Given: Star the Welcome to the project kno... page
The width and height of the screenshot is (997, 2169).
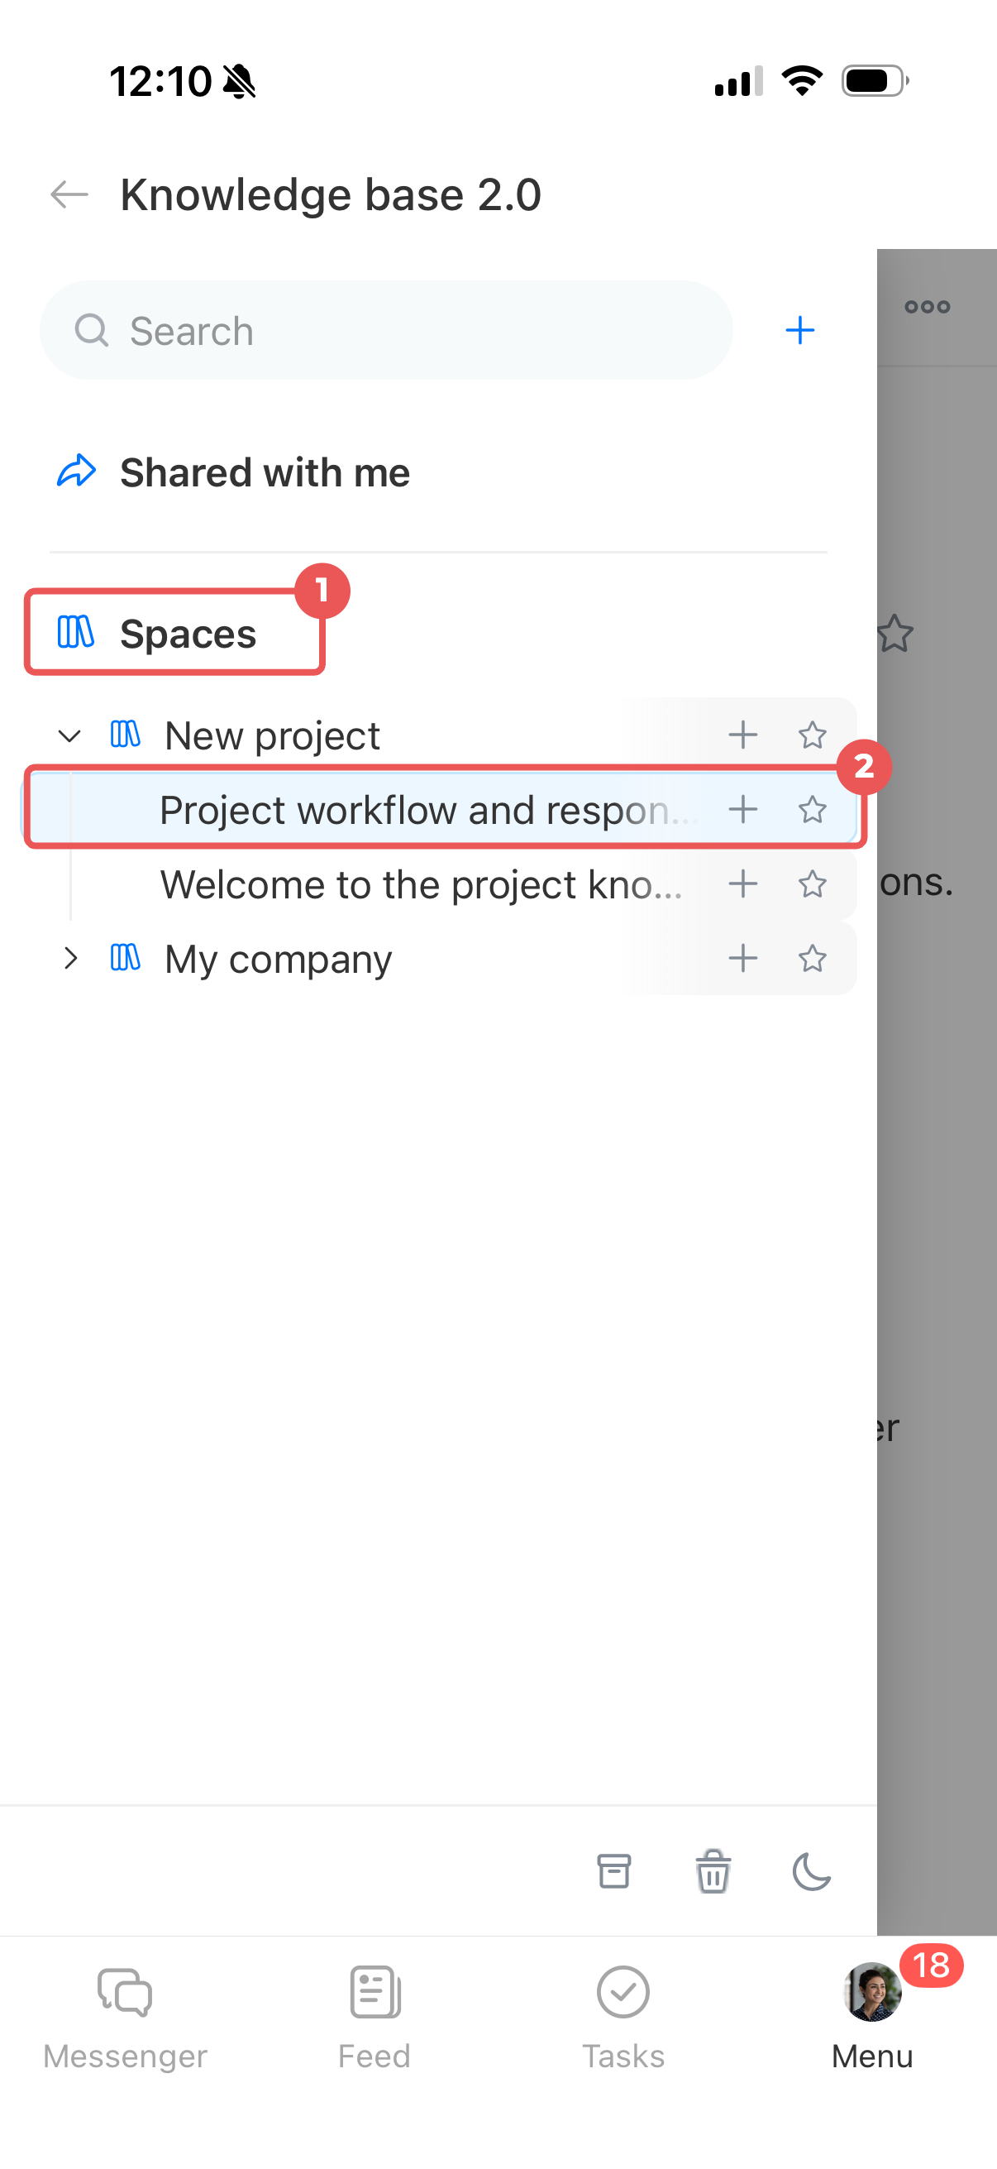Looking at the screenshot, I should pos(812,884).
